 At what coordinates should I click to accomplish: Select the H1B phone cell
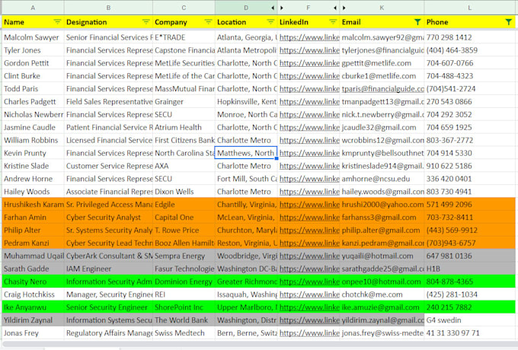[x=470, y=269]
